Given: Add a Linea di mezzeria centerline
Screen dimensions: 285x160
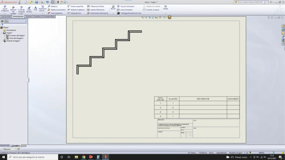Looking at the screenshot, I should (x=125, y=10).
